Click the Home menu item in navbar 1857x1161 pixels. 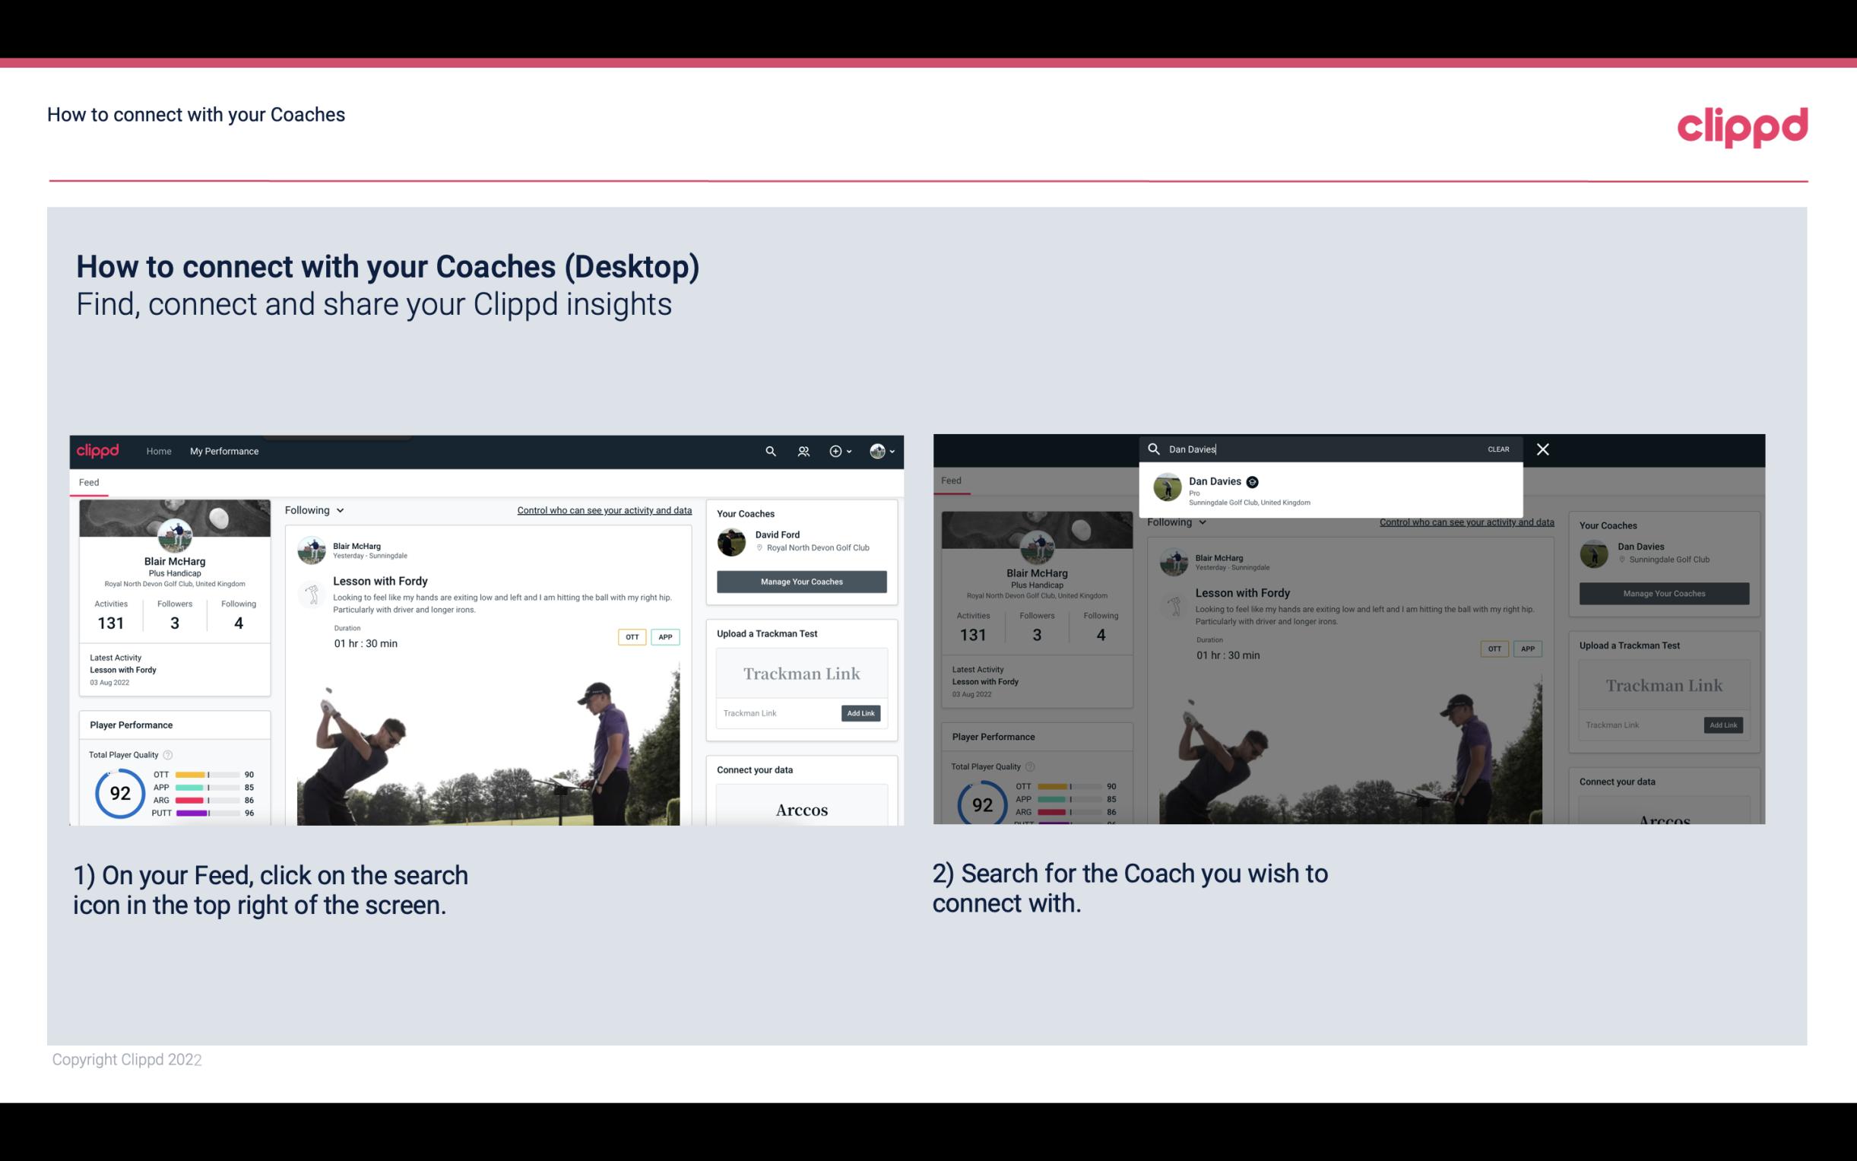coord(159,451)
